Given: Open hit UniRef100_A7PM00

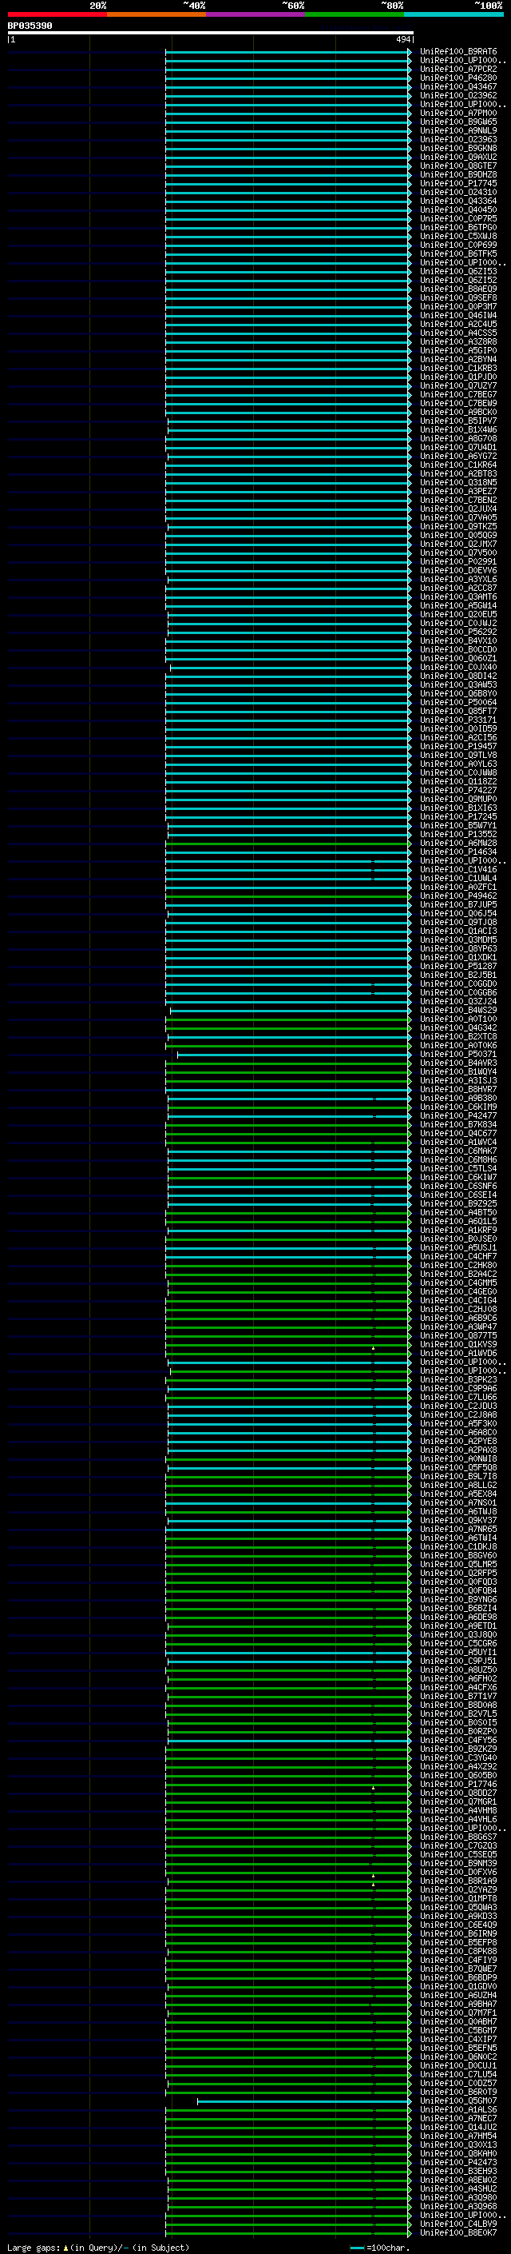Looking at the screenshot, I should (458, 113).
